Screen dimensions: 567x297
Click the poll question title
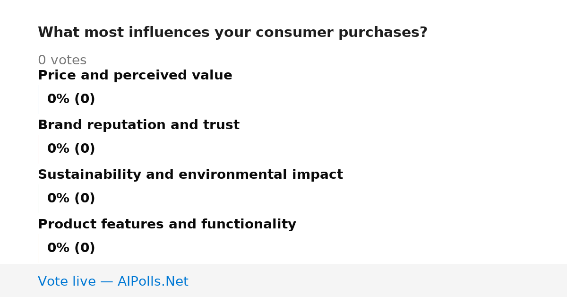click(x=232, y=33)
